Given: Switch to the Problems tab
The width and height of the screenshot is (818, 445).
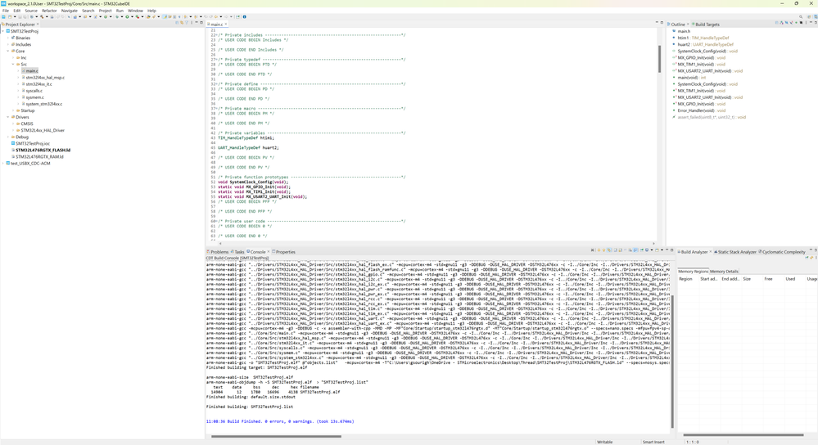Looking at the screenshot, I should click(x=218, y=252).
